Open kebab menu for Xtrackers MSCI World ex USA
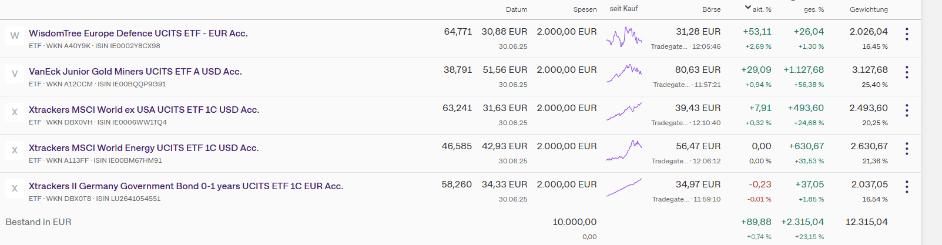Screen dimensions: 942x245 (907, 110)
